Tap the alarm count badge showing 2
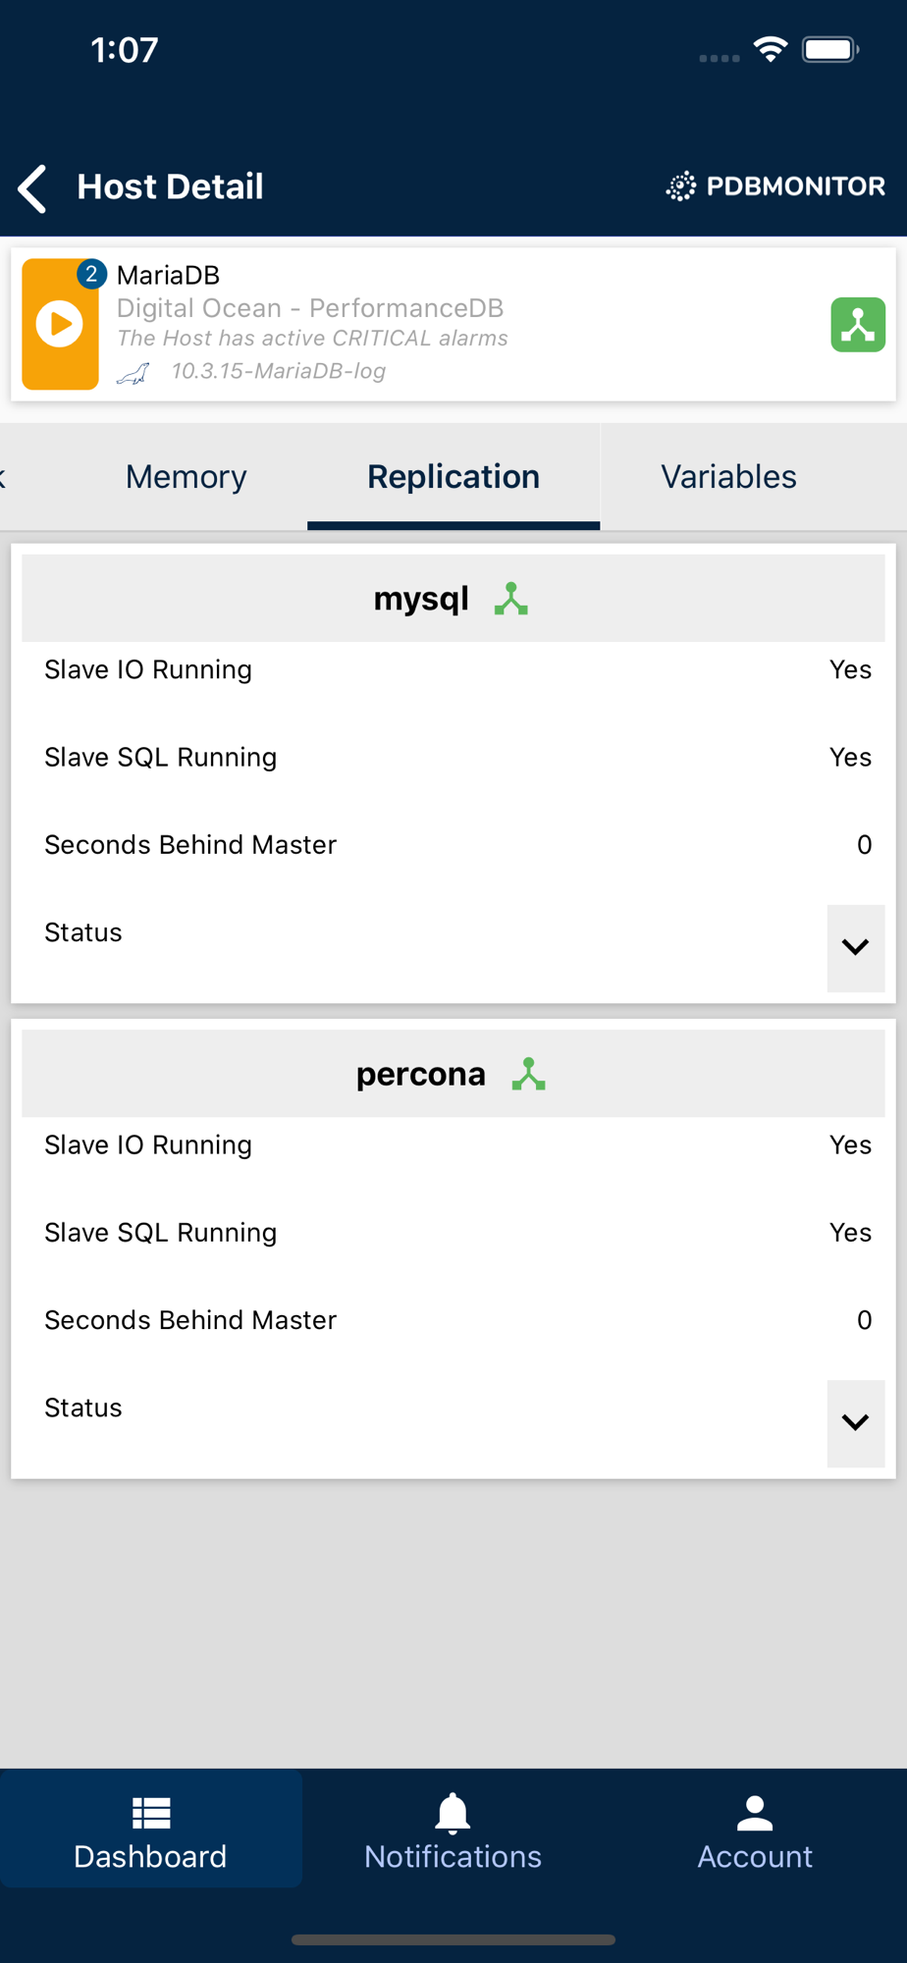 click(91, 274)
